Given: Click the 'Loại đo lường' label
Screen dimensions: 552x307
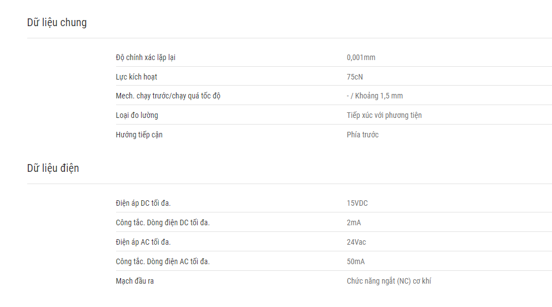Looking at the screenshot, I should click(137, 115).
